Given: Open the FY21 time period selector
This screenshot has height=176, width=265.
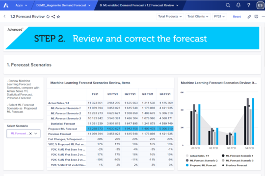Looking at the screenshot, I should [219, 17].
